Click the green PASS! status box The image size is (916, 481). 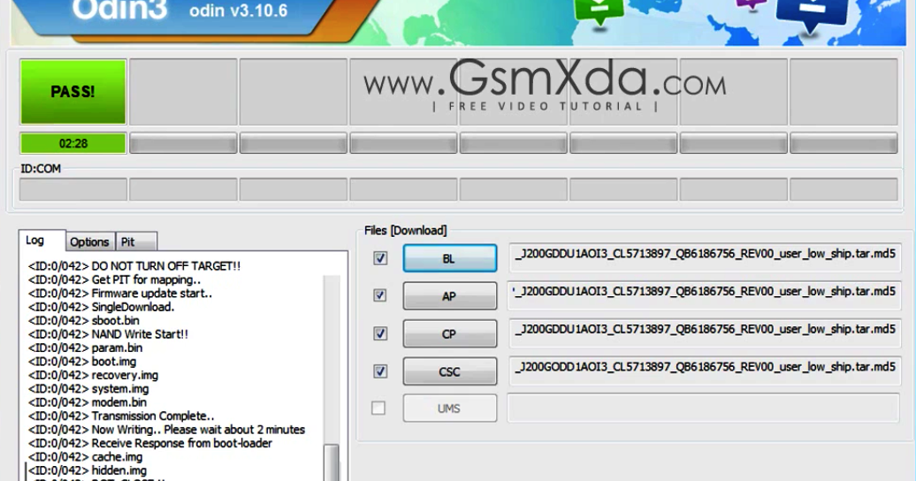73,92
